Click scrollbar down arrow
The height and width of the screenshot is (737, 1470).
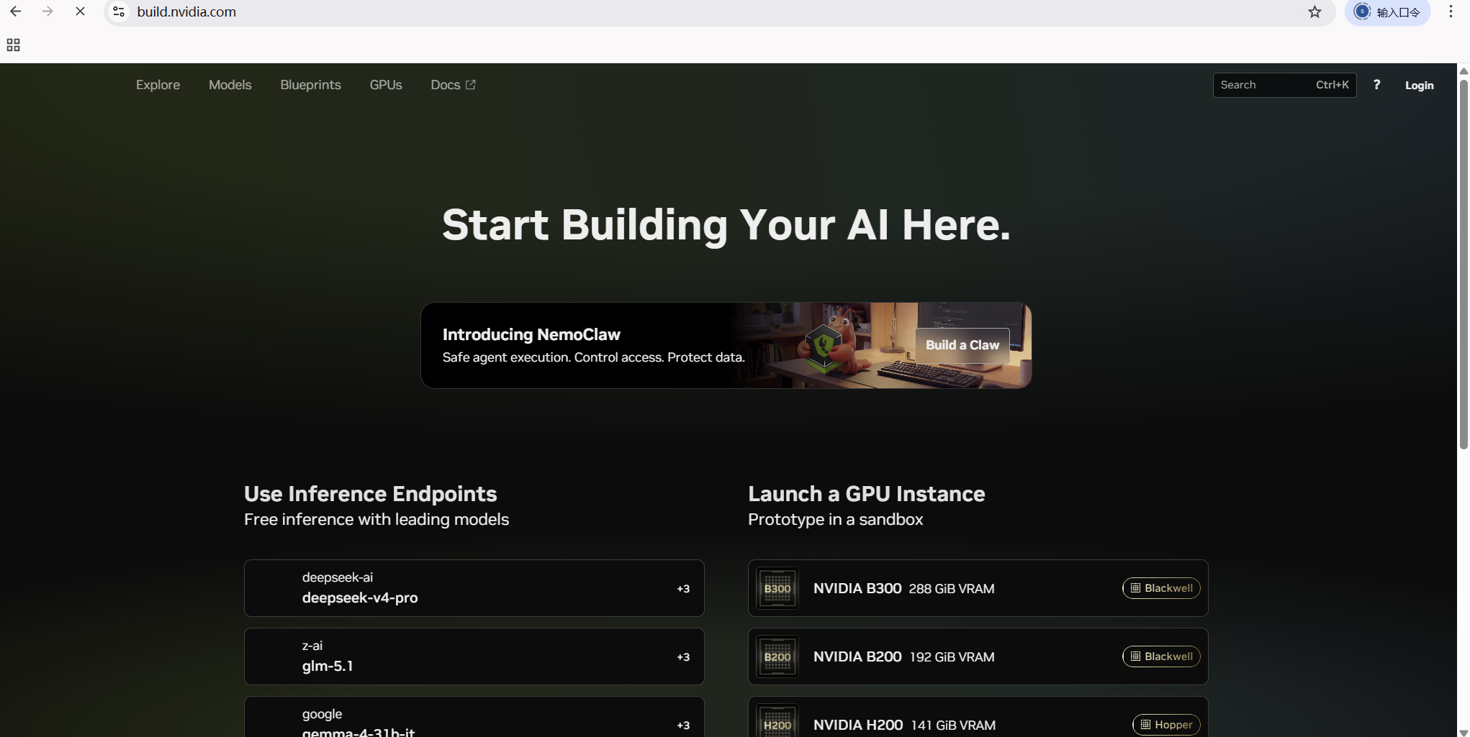click(1464, 732)
